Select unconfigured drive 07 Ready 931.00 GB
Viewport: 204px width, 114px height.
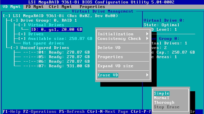pos(56,66)
